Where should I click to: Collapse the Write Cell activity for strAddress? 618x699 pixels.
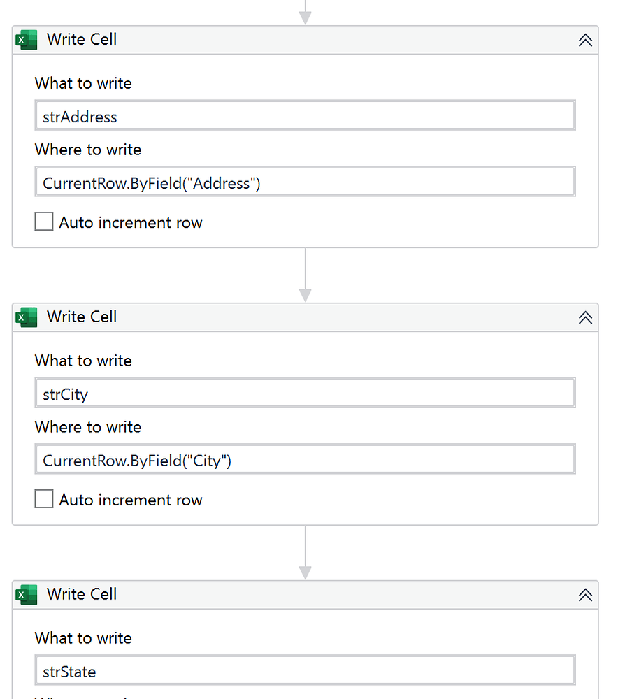(x=585, y=41)
